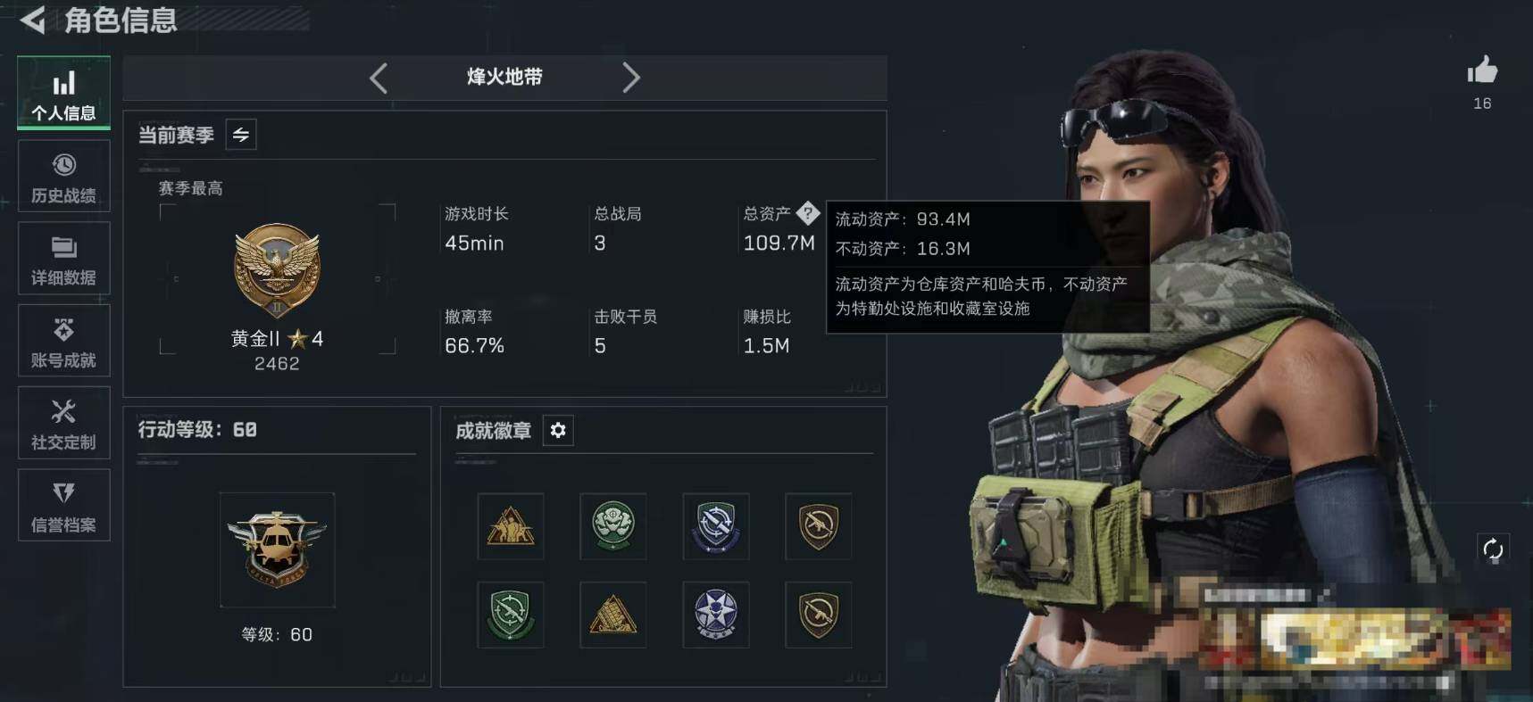Select the 黄金II rank emblem

coord(277,270)
